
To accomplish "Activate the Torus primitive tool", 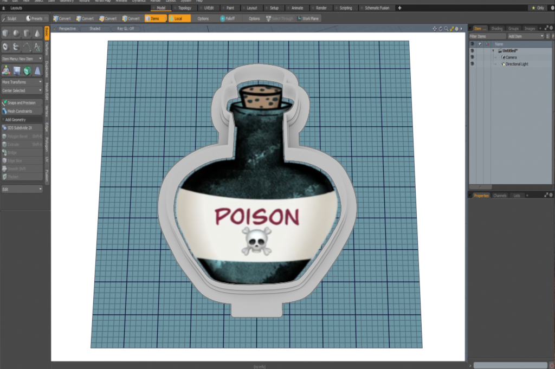I will (x=6, y=47).
